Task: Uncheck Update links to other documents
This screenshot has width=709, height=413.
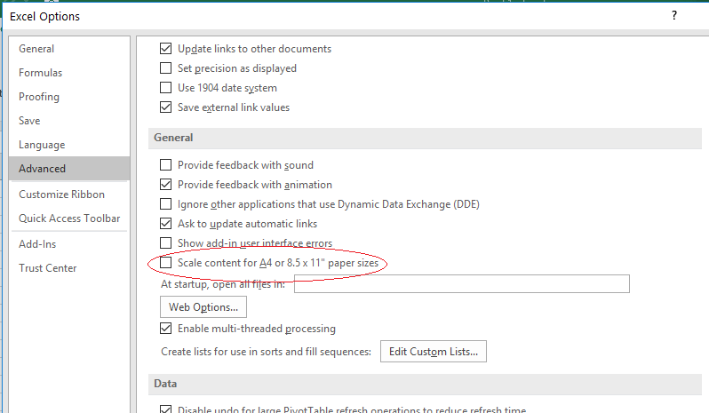Action: point(166,48)
